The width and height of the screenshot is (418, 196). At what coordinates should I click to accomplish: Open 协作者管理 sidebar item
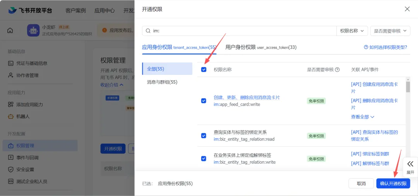point(40,75)
